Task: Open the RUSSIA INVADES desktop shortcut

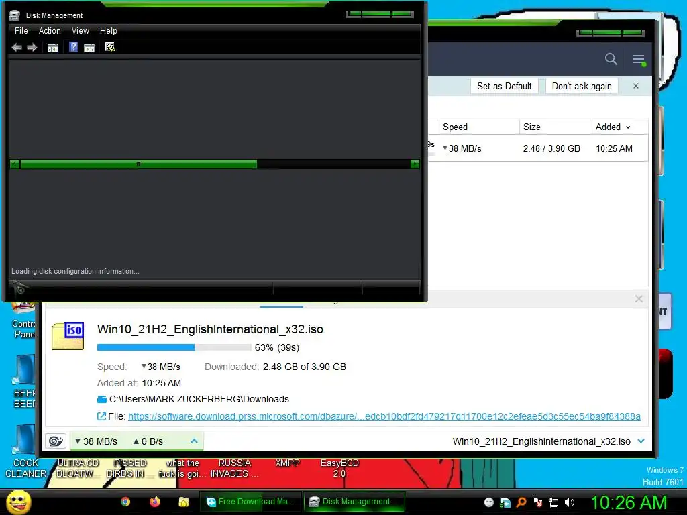Action: coord(234,468)
